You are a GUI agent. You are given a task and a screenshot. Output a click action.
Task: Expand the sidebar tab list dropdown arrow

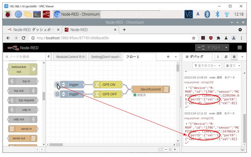click(x=243, y=57)
